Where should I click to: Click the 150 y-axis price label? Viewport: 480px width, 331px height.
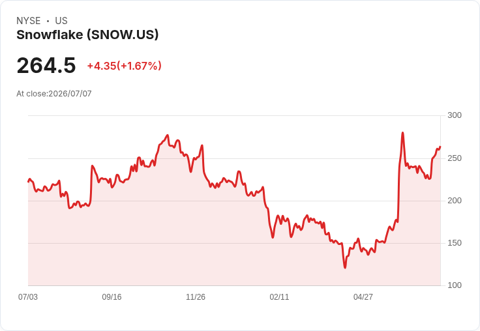tap(455, 243)
